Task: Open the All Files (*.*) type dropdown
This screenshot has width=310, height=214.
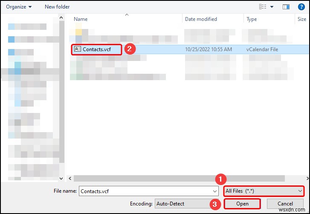Action: click(264, 191)
